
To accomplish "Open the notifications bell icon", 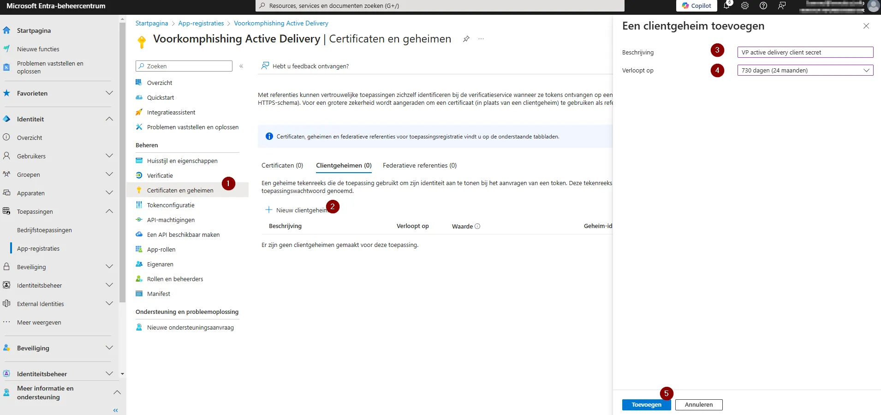I will (726, 6).
